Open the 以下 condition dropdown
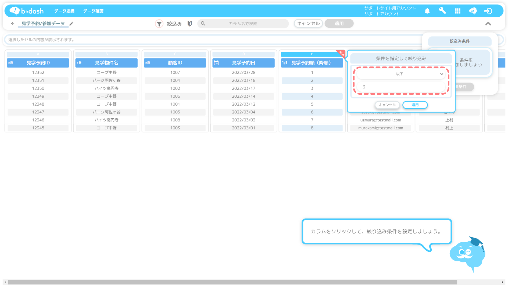Image resolution: width=508 pixels, height=285 pixels. click(400, 74)
